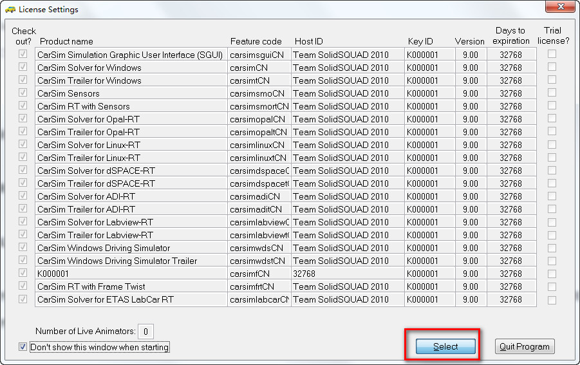Click the Host ID column header
The height and width of the screenshot is (365, 580).
point(309,41)
